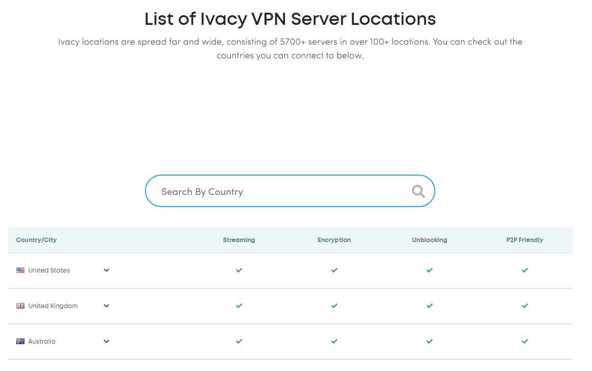Screen dimensions: 592x371
Task: Click the List of Ivacy VPN Server Locations heading
Action: 290,19
